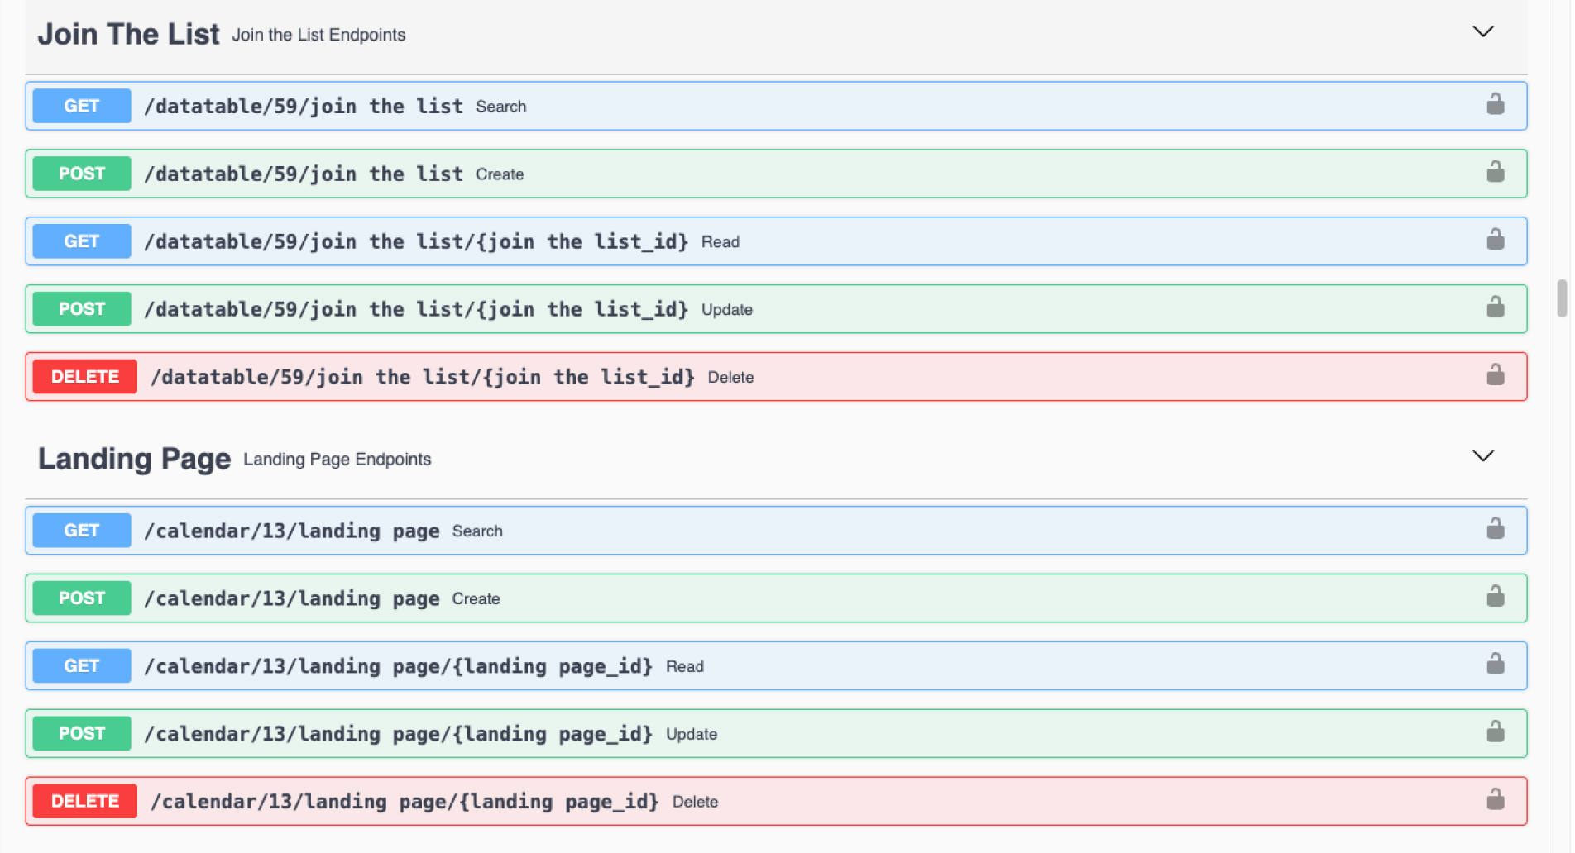Viewport: 1575px width, 853px height.
Task: Expand POST join the list_id Update endpoint
Action: click(776, 309)
